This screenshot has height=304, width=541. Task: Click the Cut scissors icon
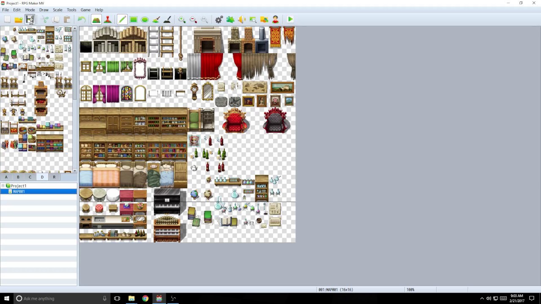pyautogui.click(x=45, y=19)
